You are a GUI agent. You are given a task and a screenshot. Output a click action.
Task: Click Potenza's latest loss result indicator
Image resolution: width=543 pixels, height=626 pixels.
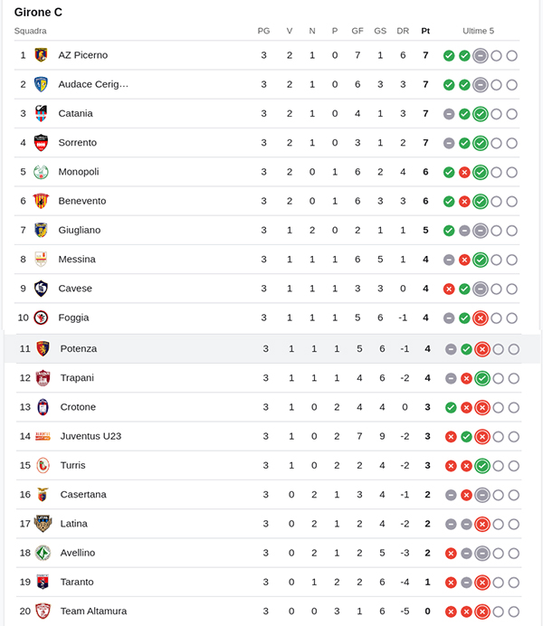(x=482, y=349)
